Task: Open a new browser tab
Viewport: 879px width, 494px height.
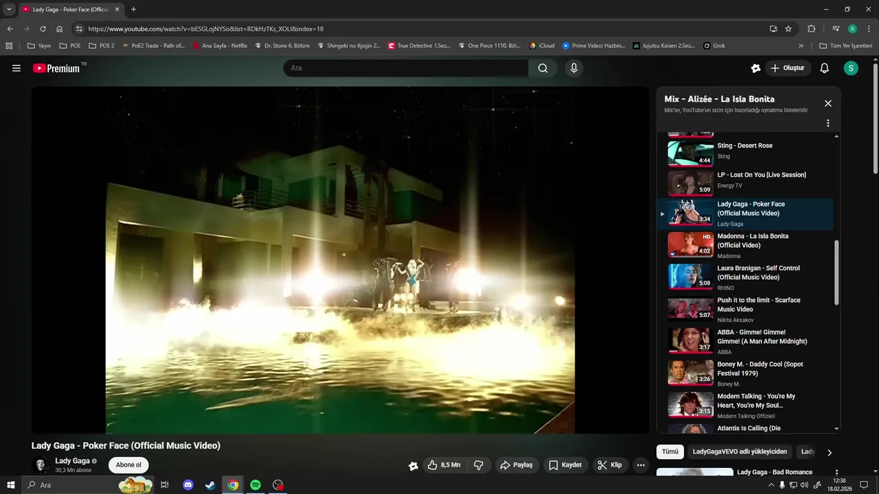Action: (133, 10)
